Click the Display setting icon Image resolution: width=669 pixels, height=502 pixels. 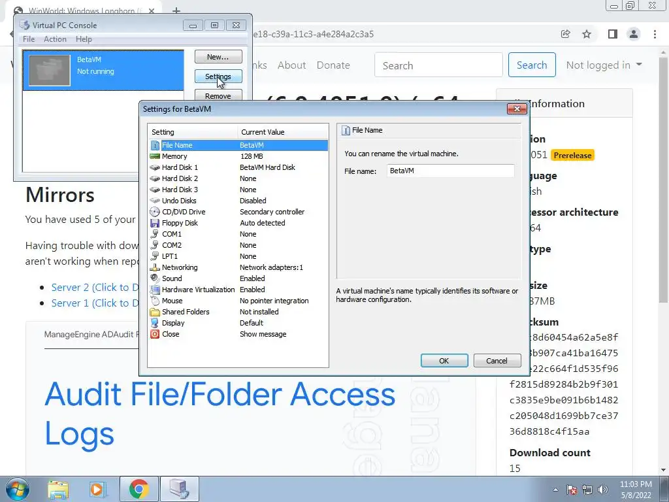tap(155, 323)
